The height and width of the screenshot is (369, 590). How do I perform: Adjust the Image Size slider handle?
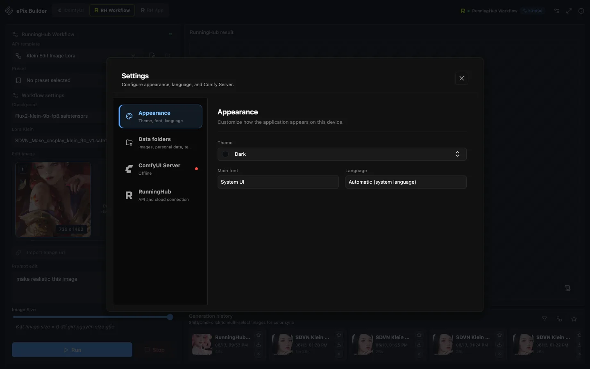point(170,317)
